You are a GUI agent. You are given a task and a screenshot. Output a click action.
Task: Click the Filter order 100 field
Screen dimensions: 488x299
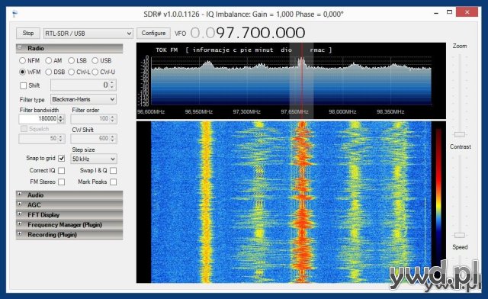[94, 119]
